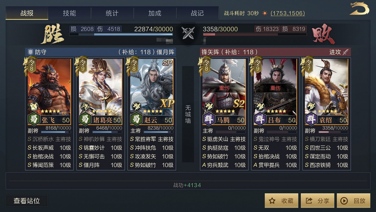
Task: Click the winner's troop strength bar
Action: coord(121,34)
